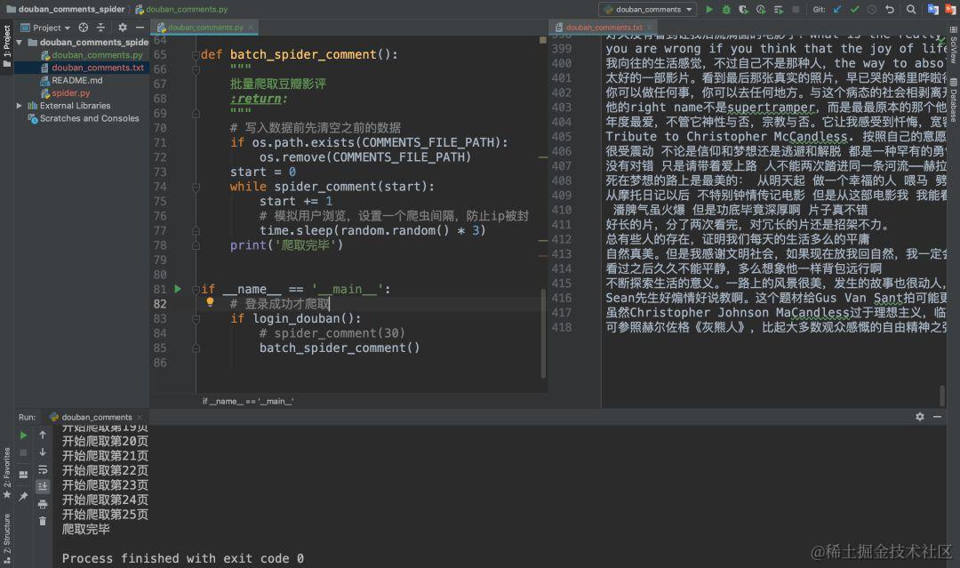Image resolution: width=960 pixels, height=568 pixels.
Task: Fold the docstring marker at line 66
Action: (x=196, y=69)
